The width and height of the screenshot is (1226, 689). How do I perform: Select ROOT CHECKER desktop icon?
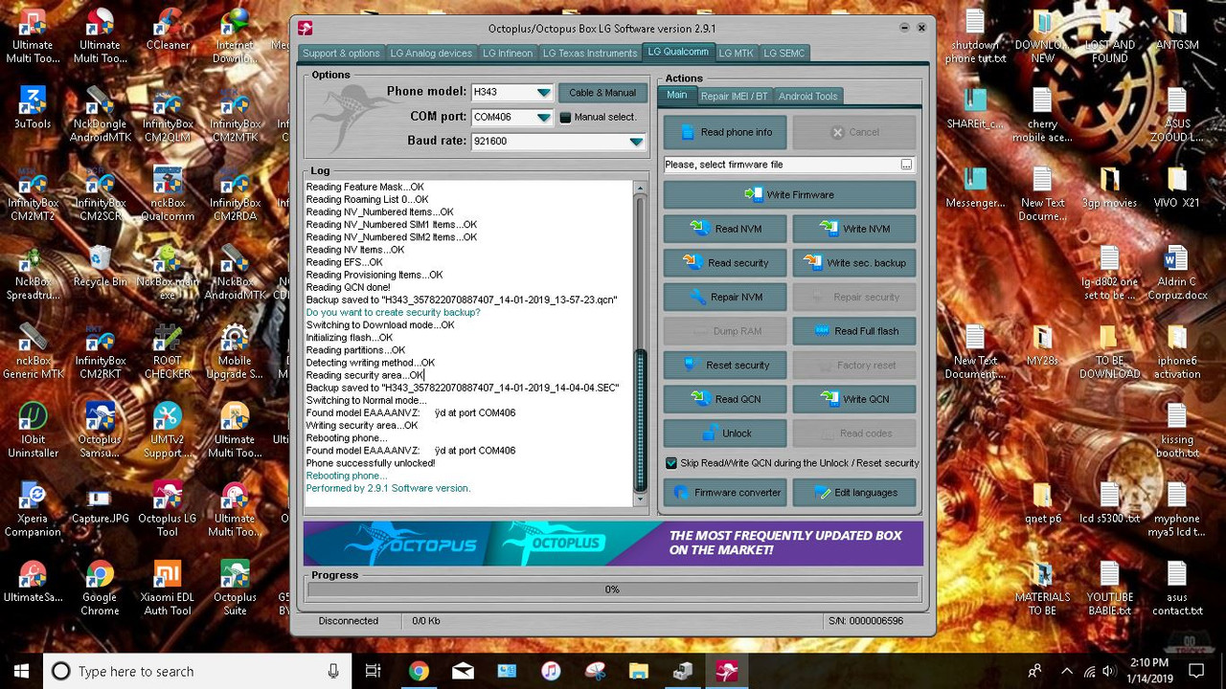pos(168,351)
